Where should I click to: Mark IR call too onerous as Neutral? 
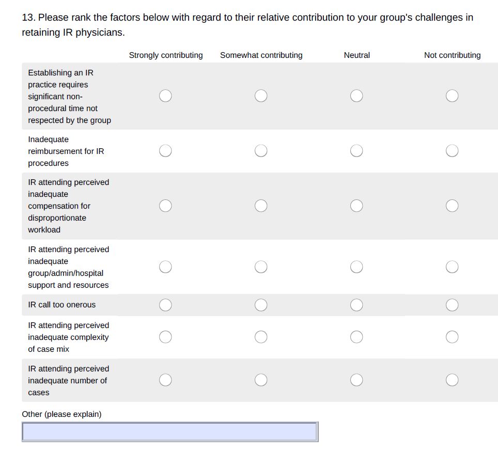(356, 305)
